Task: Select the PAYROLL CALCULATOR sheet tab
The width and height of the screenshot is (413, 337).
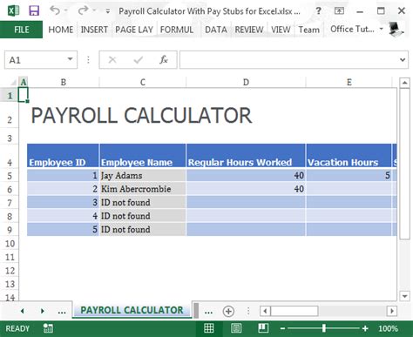Action: (x=132, y=310)
